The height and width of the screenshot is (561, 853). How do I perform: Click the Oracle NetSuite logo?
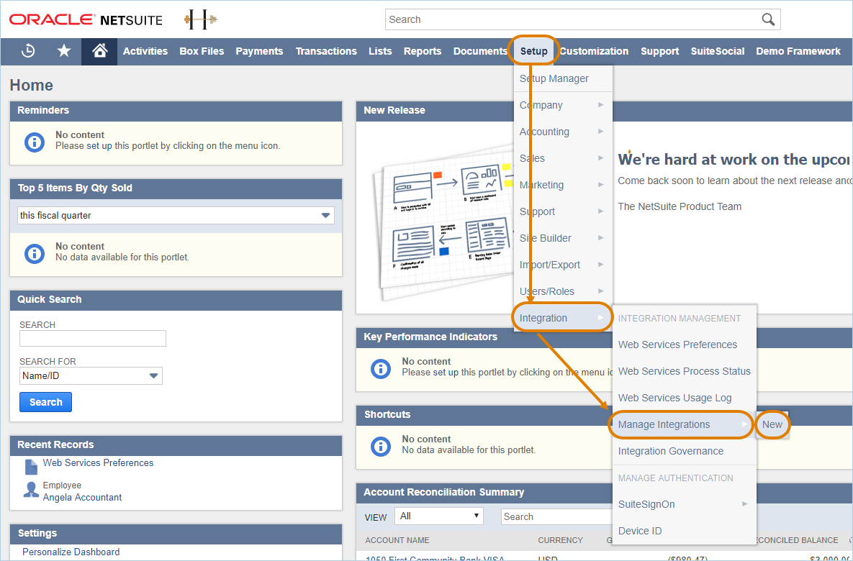point(86,20)
